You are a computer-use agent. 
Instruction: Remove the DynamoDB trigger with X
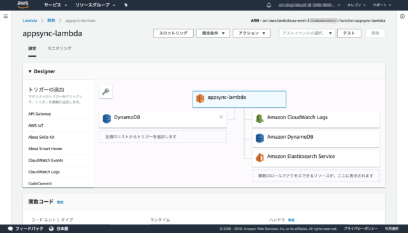tap(221, 117)
